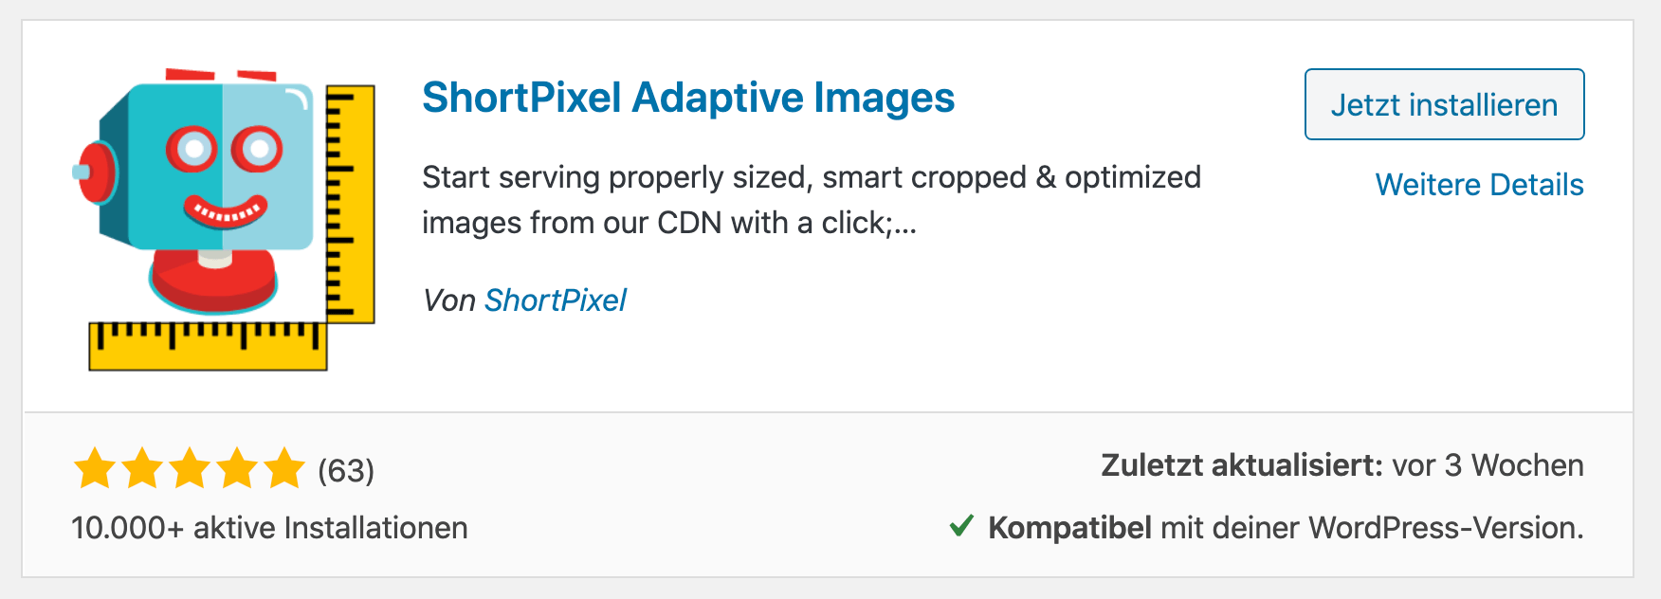Select the fourth rating star
This screenshot has height=599, width=1661.
coord(237,469)
